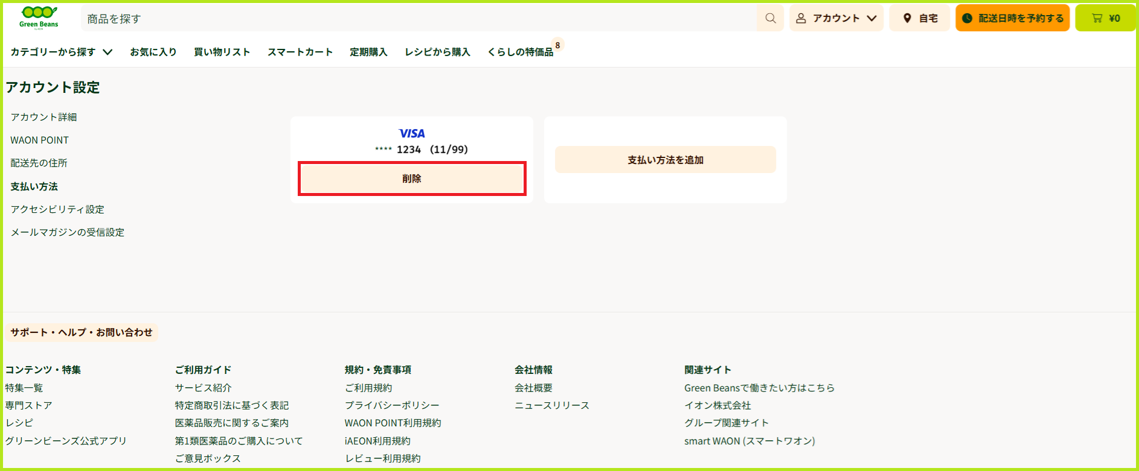The width and height of the screenshot is (1139, 471).
Task: Click the Green Beans logo
Action: tap(39, 17)
